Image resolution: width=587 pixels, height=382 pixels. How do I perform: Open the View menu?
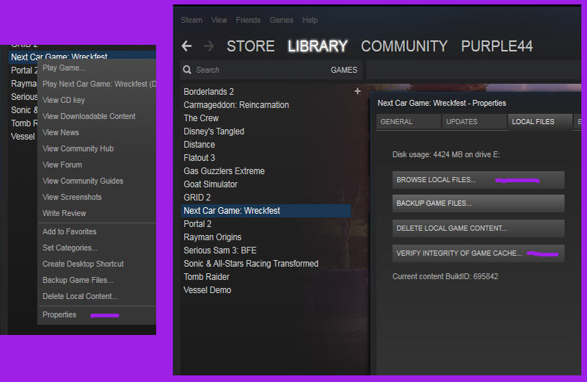tap(219, 20)
